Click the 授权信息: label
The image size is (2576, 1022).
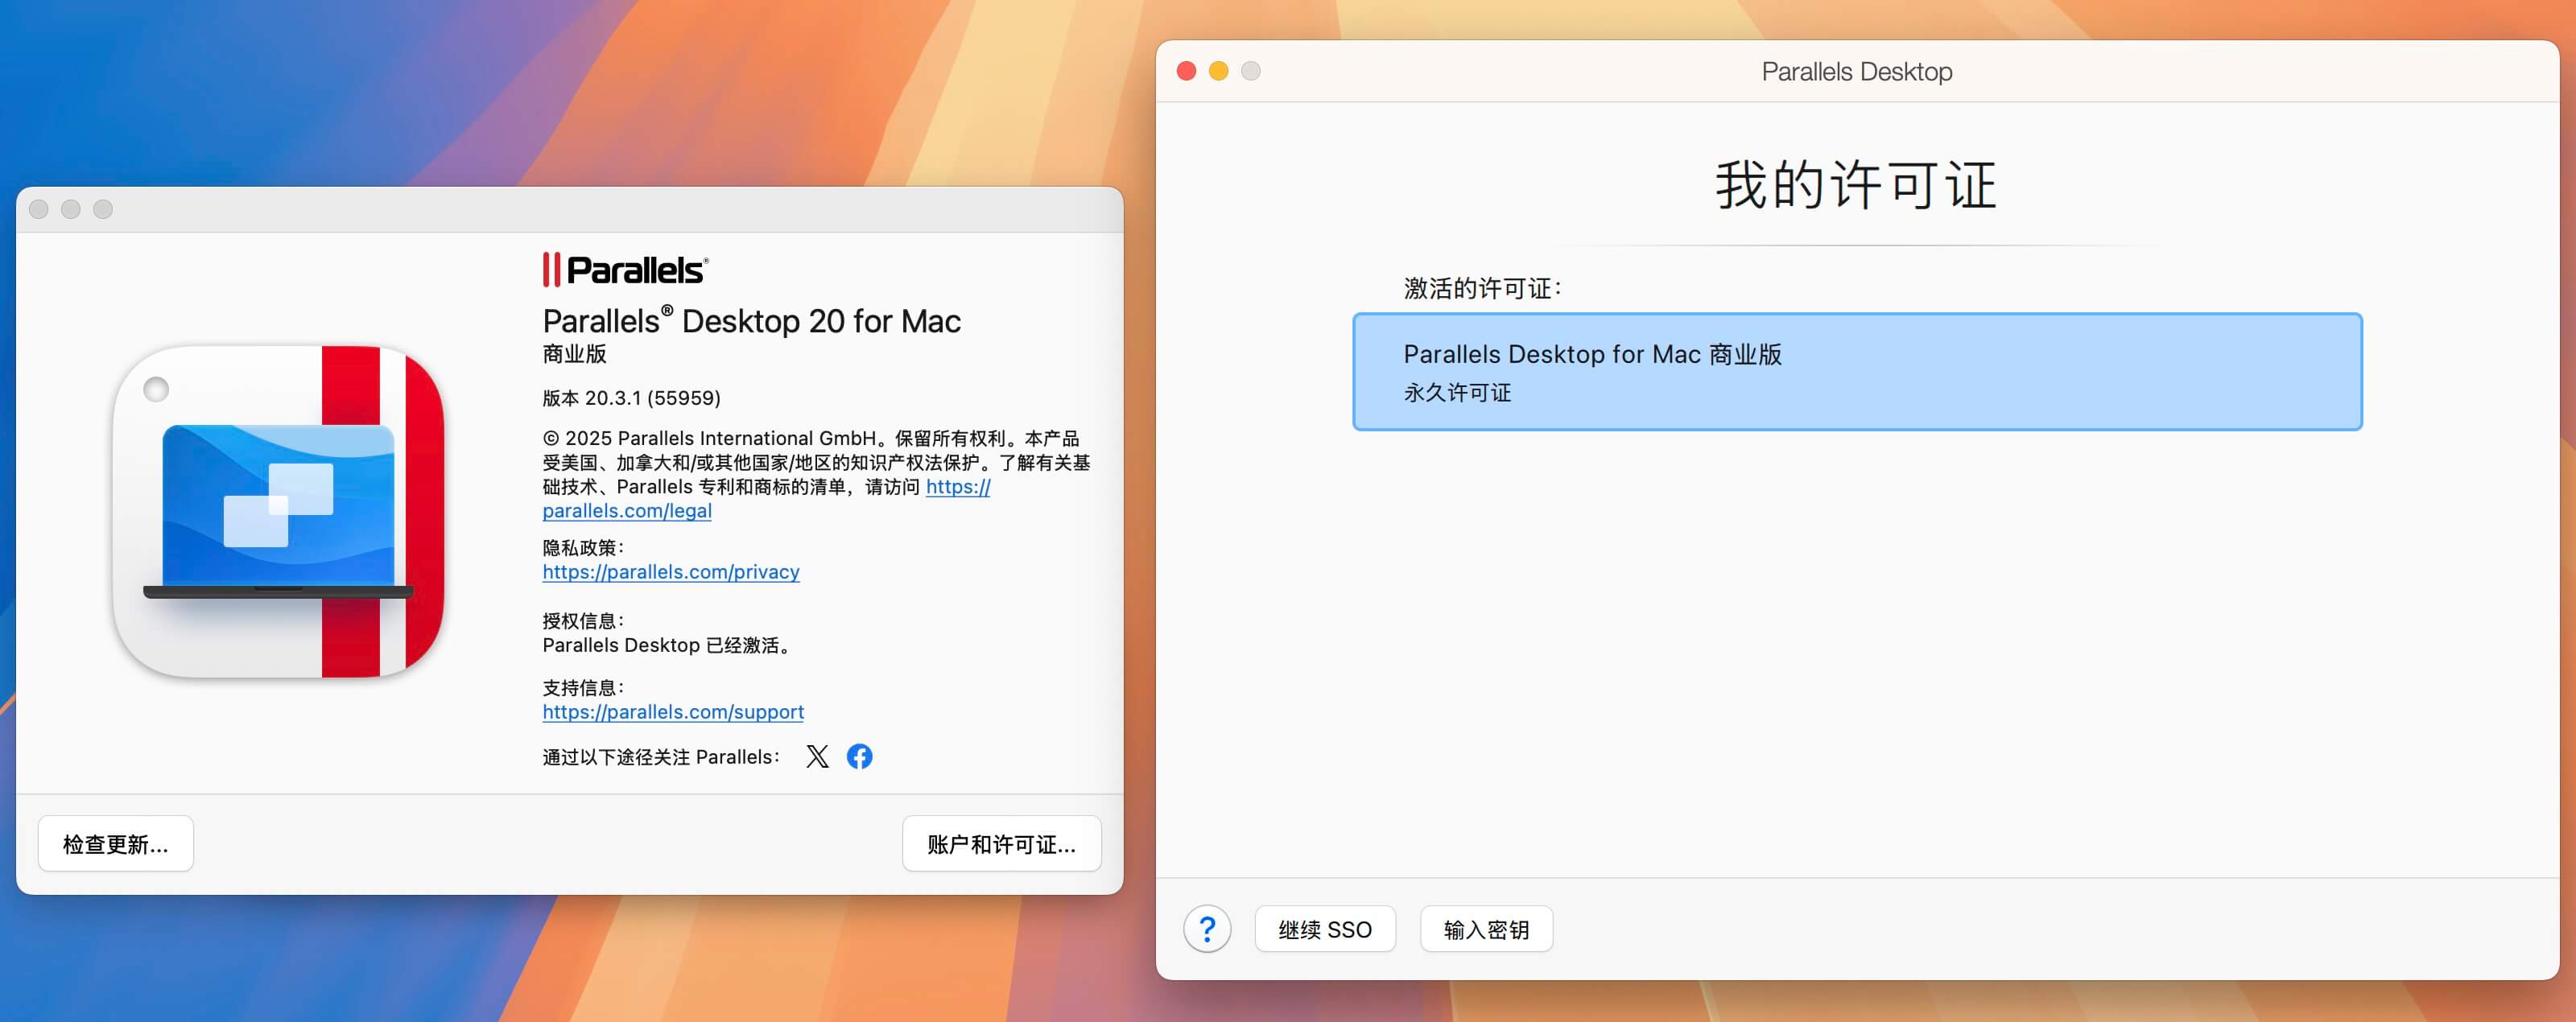pos(583,621)
